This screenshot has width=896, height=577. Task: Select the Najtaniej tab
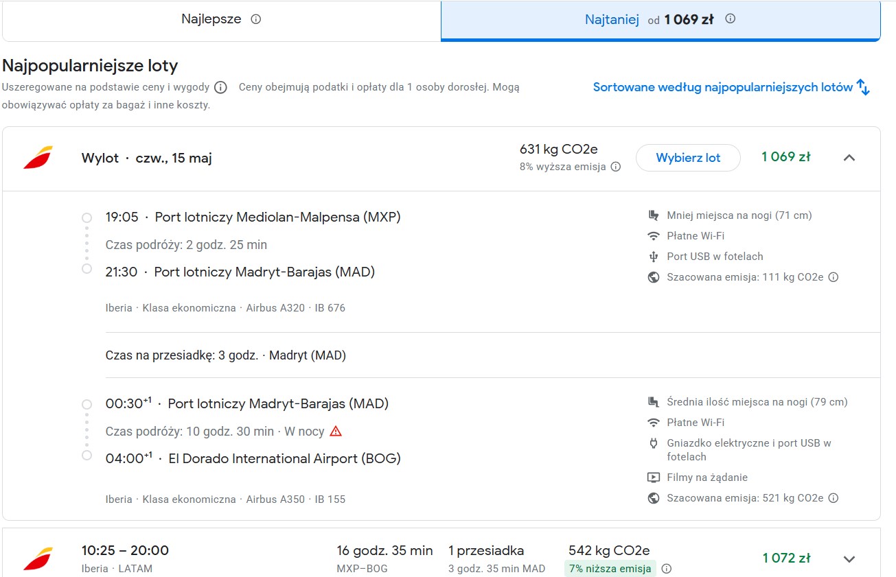660,21
